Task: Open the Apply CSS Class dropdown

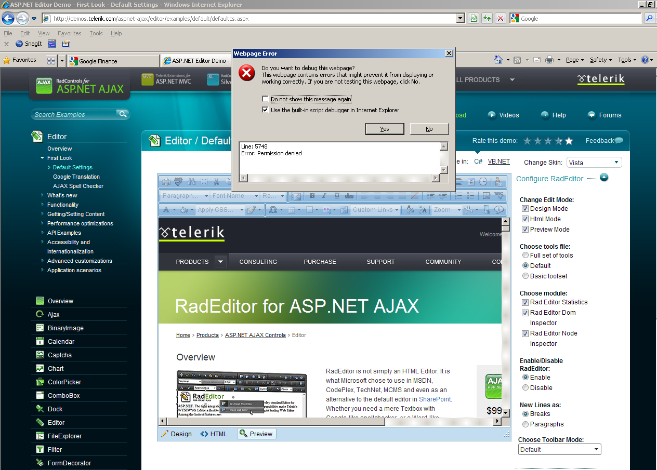Action: [x=220, y=210]
